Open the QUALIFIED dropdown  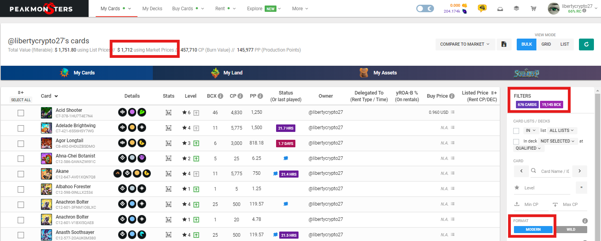tap(529, 148)
